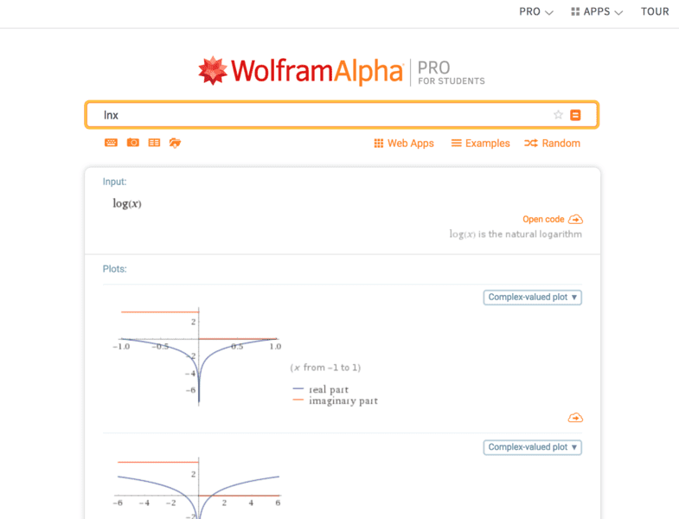Click the 'real part' legend entry

coord(321,389)
